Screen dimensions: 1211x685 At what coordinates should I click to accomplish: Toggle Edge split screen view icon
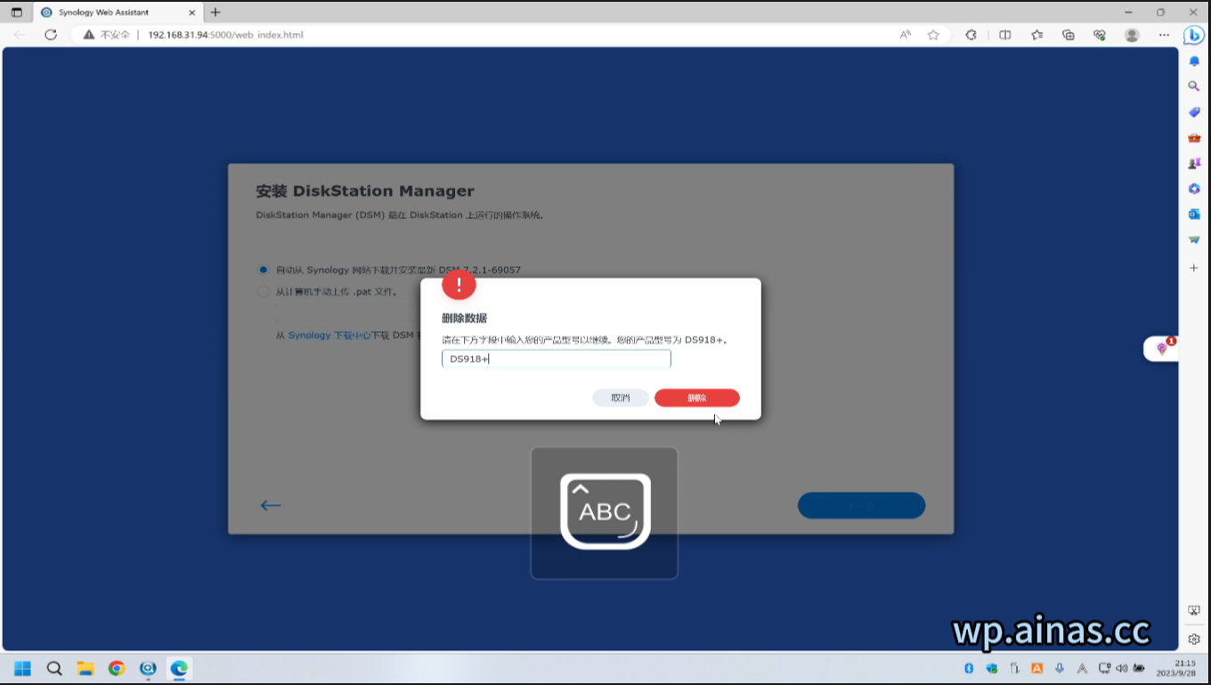(x=1004, y=35)
